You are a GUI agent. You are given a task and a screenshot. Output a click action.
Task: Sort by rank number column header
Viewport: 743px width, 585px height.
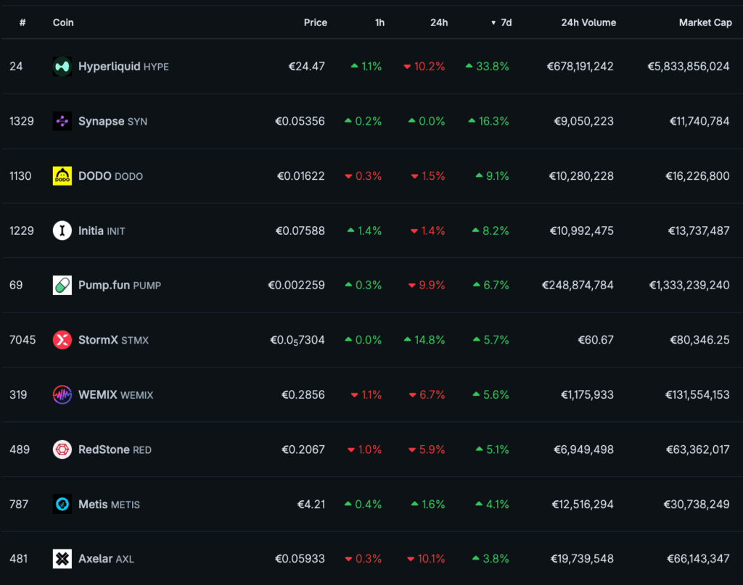pos(22,22)
